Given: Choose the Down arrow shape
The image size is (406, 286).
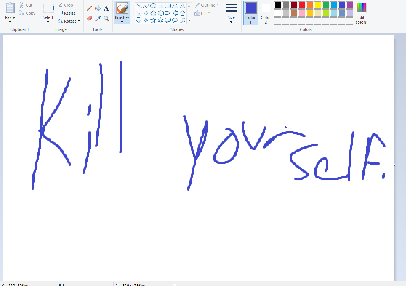Looking at the screenshot, I should coord(138,20).
